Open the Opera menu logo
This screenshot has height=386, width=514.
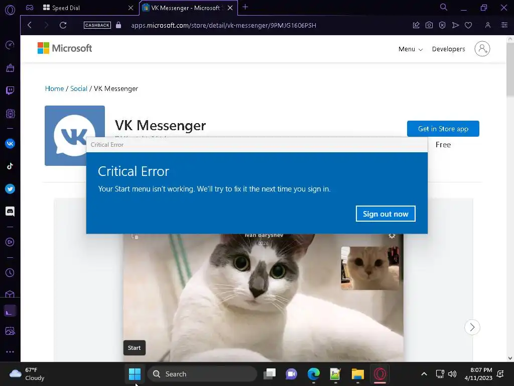click(10, 10)
